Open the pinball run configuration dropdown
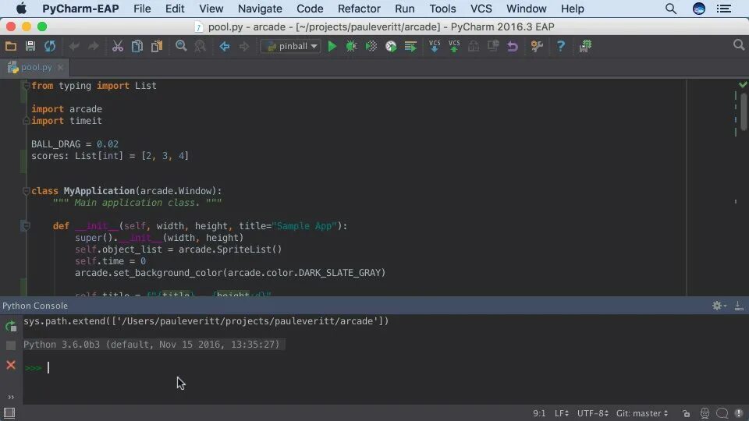Viewport: 749px width, 421px height. 291,46
